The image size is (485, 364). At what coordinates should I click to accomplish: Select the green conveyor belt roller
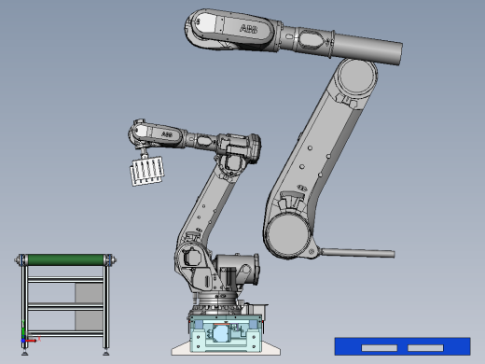(x=66, y=259)
